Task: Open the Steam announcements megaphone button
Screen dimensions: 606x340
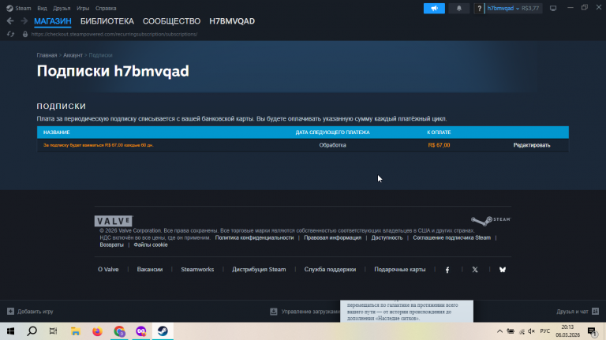Action: (x=434, y=8)
